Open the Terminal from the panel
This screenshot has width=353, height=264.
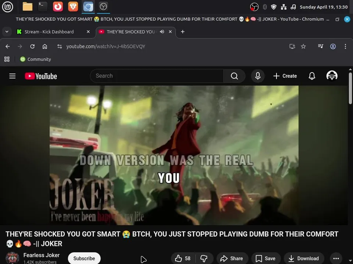(x=43, y=7)
